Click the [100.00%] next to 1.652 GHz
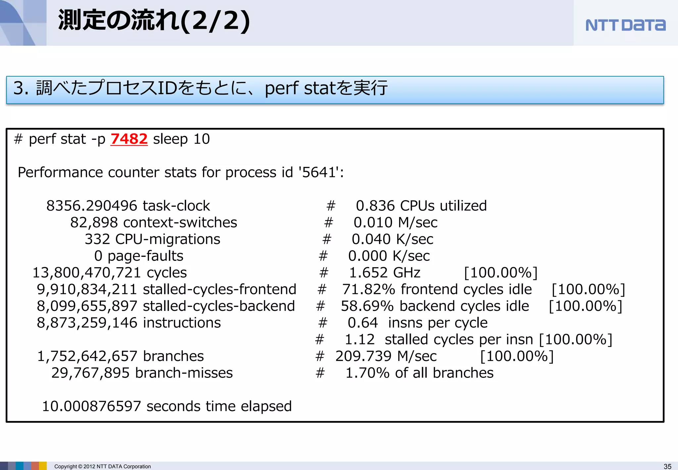Screen dimensions: 678x470 (x=501, y=273)
